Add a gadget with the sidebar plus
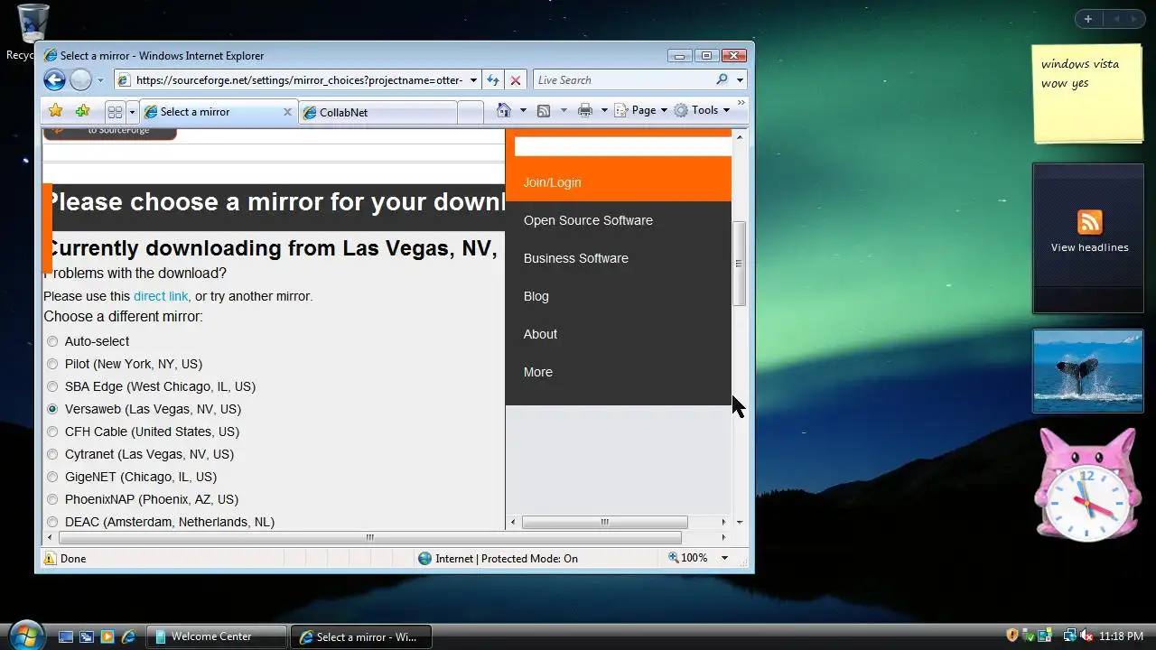The image size is (1156, 650). pos(1088,19)
